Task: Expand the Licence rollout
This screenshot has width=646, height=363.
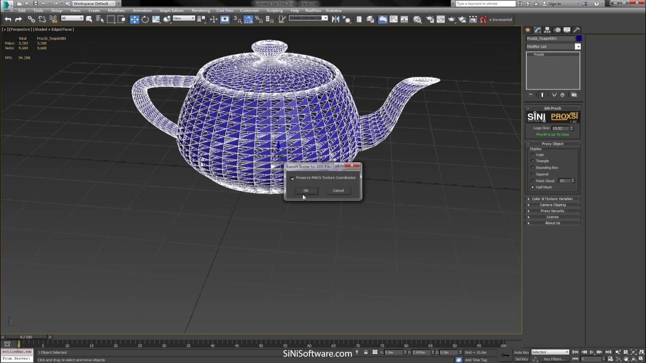Action: [x=553, y=217]
